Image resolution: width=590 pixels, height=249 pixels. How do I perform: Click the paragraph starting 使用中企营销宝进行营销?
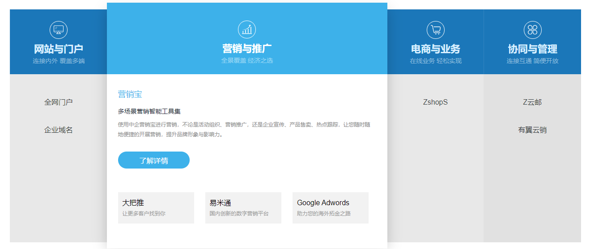click(244, 130)
